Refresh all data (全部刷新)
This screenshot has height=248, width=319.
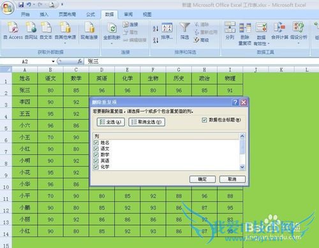[x=112, y=31]
